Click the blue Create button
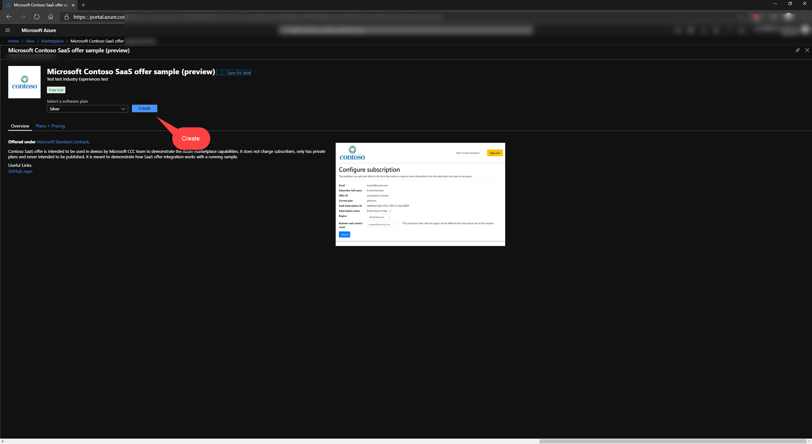Viewport: 812px width, 444px height. tap(144, 108)
